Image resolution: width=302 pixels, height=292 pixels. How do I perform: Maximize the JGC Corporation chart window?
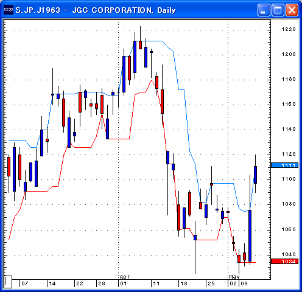point(278,10)
